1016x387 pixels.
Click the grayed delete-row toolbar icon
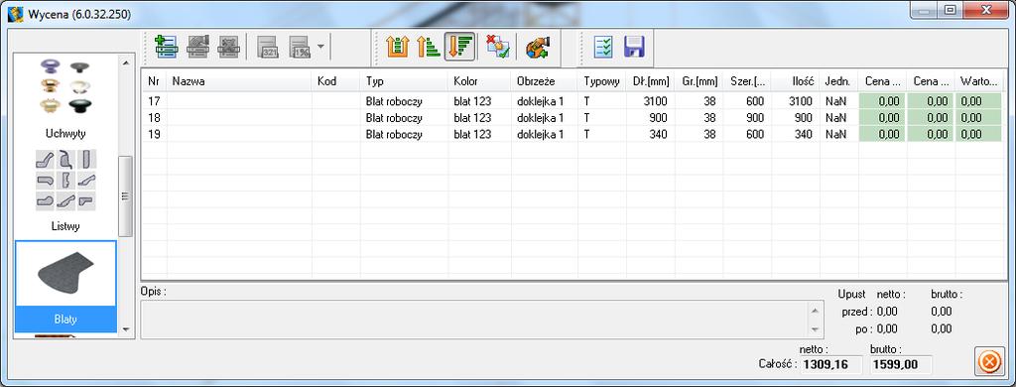coord(229,48)
